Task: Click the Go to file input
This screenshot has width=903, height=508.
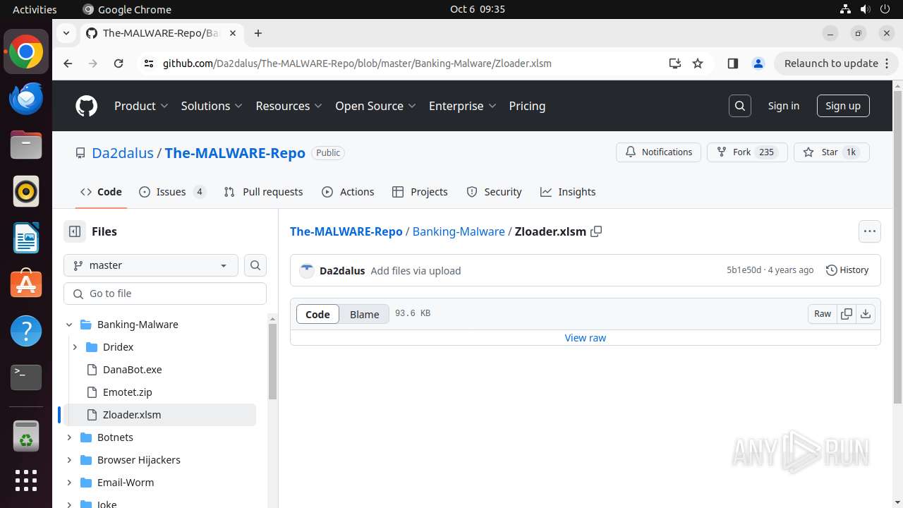Action: pos(165,294)
